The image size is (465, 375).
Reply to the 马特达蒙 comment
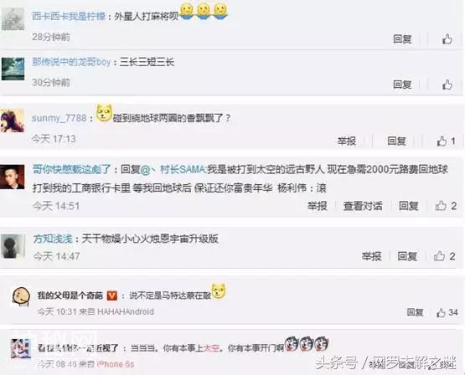point(415,312)
